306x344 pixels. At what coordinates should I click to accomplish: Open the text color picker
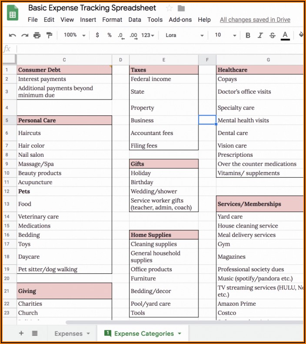(x=285, y=35)
